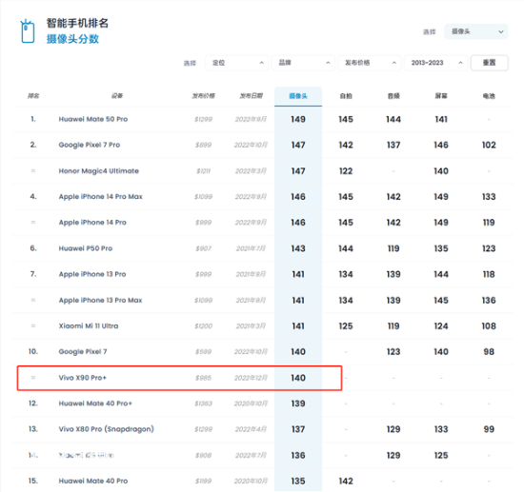Open Huawei Mate 40 Pro device link

[x=93, y=481]
